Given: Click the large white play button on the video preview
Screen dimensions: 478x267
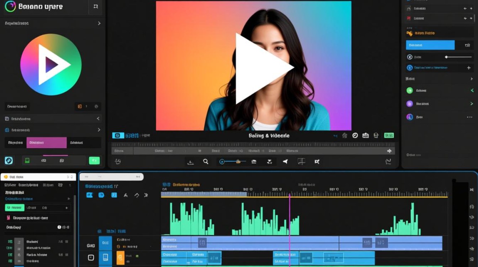Looking at the screenshot, I should 261,68.
